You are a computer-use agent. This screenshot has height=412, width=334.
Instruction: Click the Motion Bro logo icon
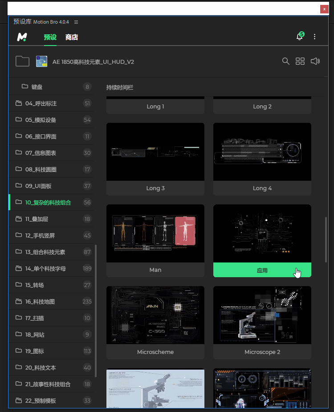click(22, 37)
